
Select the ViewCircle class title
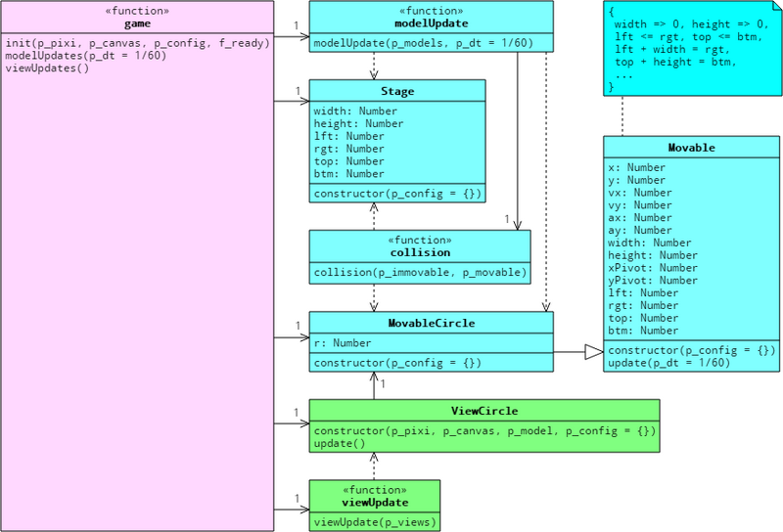484,411
